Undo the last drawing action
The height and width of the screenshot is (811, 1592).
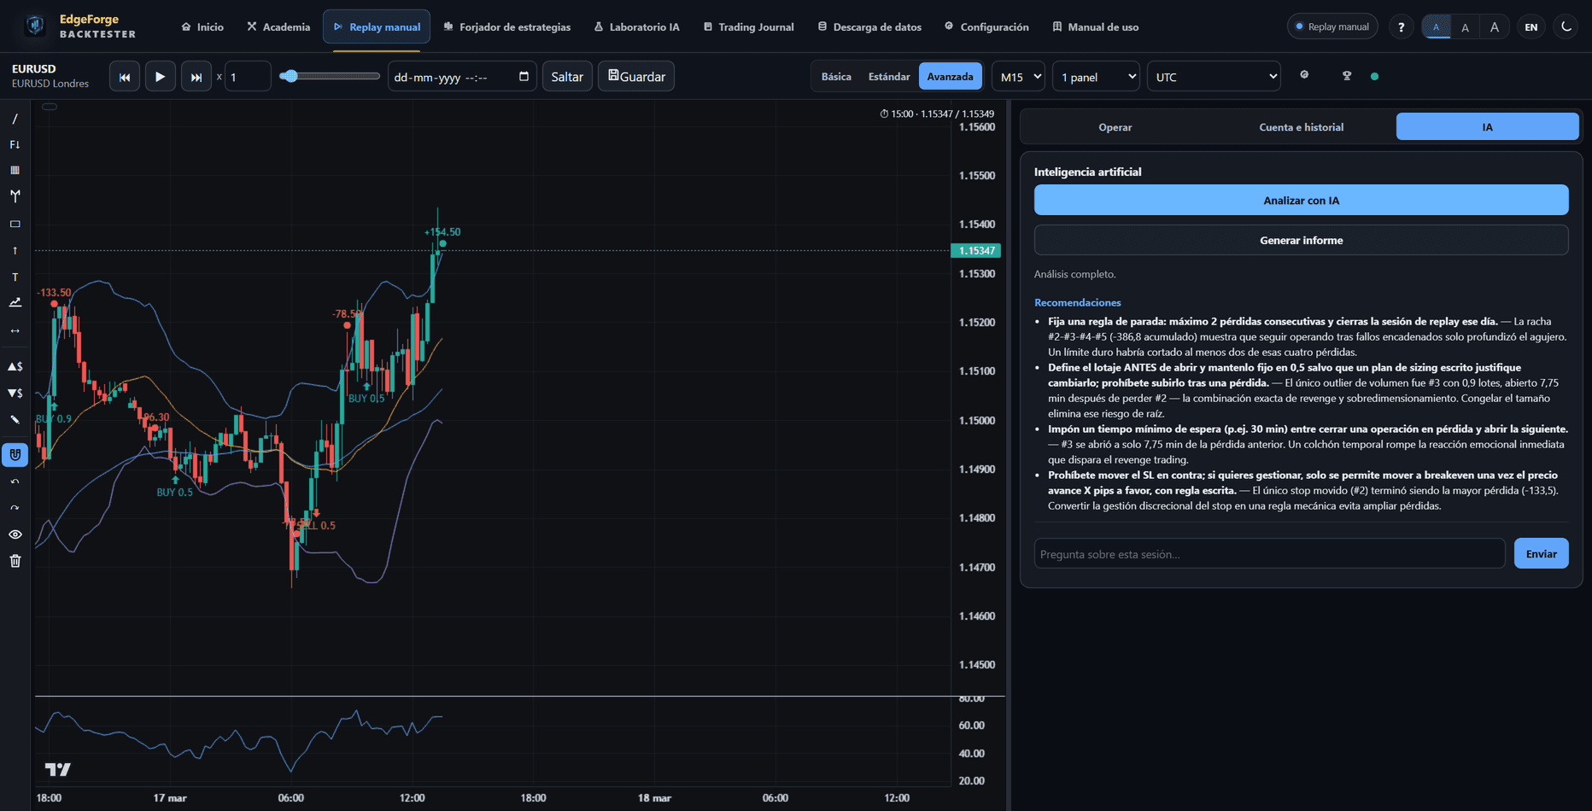[15, 482]
